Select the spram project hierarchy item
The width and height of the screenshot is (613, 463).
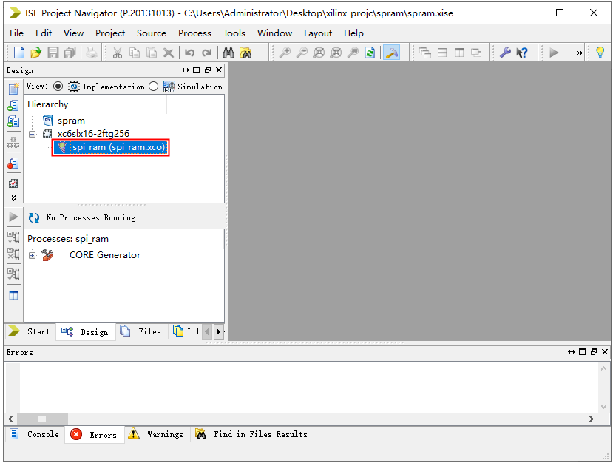click(71, 121)
